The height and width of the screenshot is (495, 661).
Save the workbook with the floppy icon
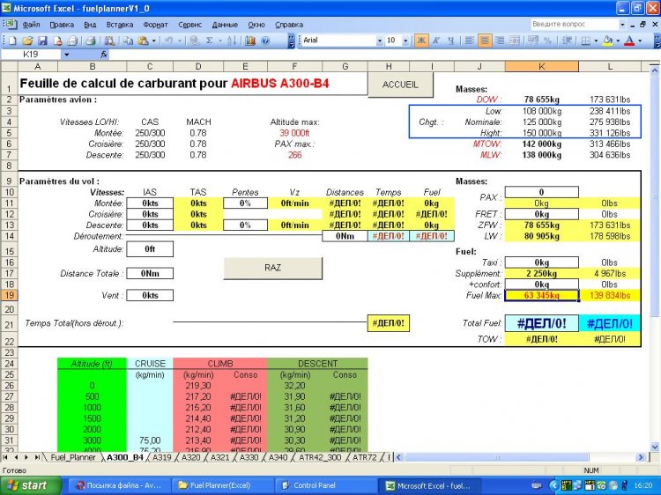42,41
